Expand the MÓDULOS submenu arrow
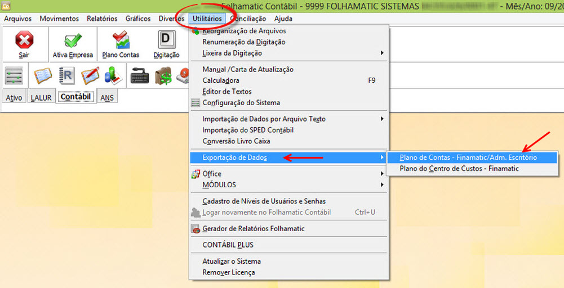Image resolution: width=564 pixels, height=288 pixels. tap(382, 185)
